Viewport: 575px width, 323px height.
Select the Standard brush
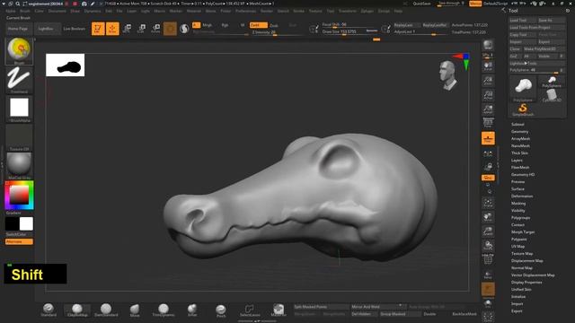tap(49, 310)
